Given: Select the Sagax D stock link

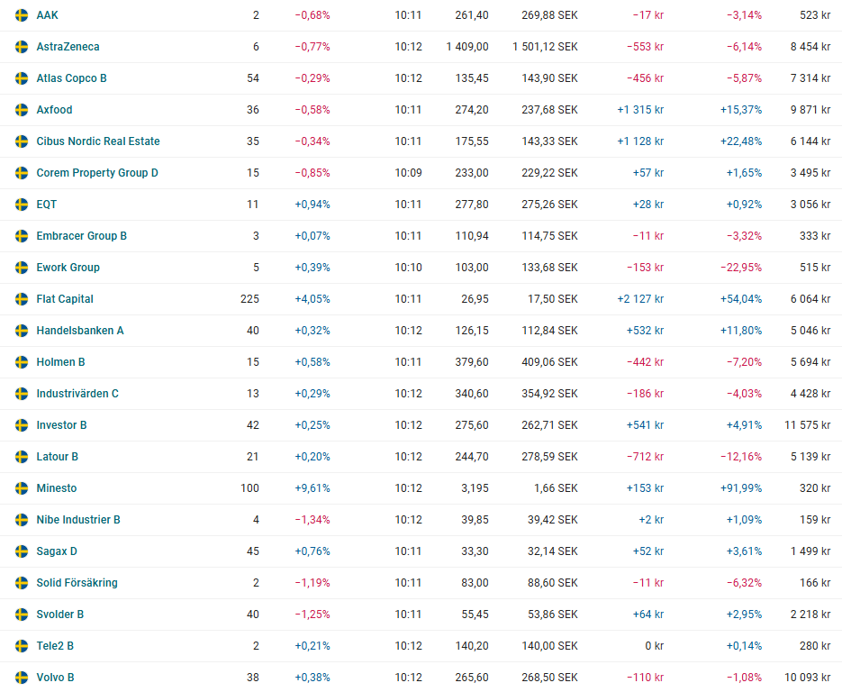Looking at the screenshot, I should point(57,551).
